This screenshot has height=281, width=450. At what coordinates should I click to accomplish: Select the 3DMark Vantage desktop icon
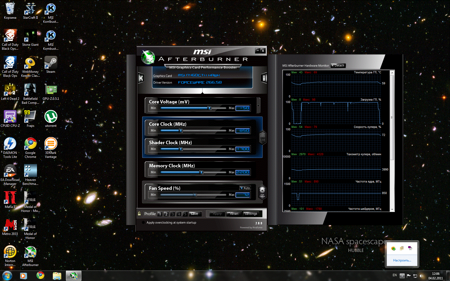click(x=51, y=148)
